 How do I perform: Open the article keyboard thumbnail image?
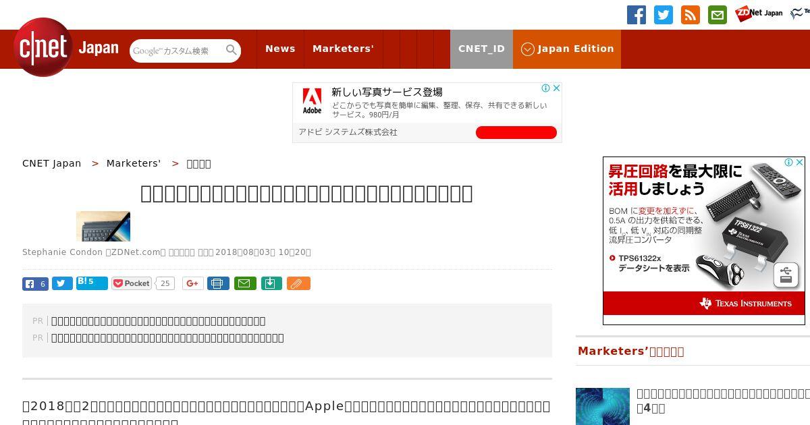click(x=103, y=226)
